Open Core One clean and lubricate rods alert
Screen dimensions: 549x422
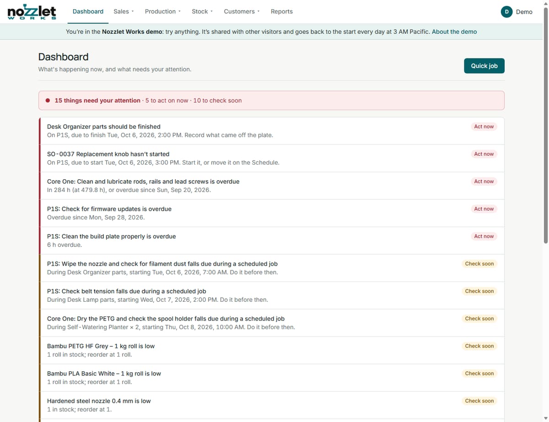(272, 186)
